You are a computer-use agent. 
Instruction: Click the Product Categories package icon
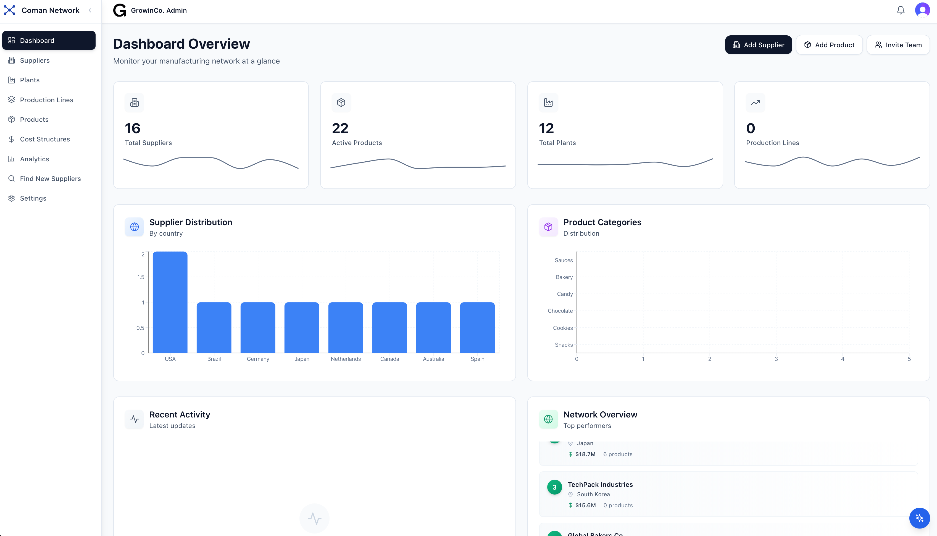coord(548,227)
